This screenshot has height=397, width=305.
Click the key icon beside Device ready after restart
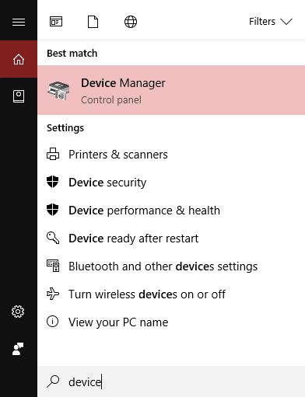(53, 238)
